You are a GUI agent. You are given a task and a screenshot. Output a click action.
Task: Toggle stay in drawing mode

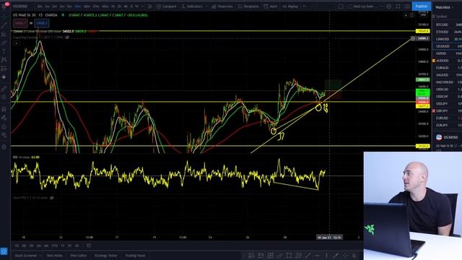4,118
